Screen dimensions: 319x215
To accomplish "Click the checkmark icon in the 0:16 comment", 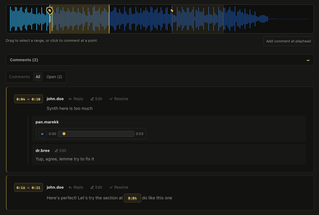I will [x=111, y=187].
